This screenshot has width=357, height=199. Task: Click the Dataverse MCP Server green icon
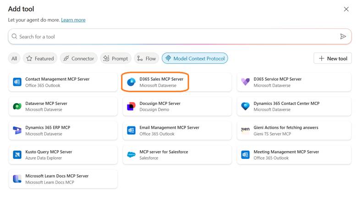(x=17, y=106)
